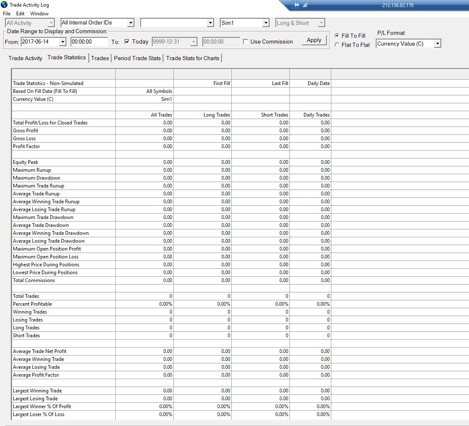Open the Sim1 account dropdown

[266, 23]
